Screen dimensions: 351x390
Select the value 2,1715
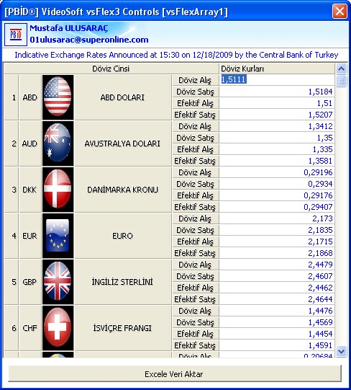277,241
